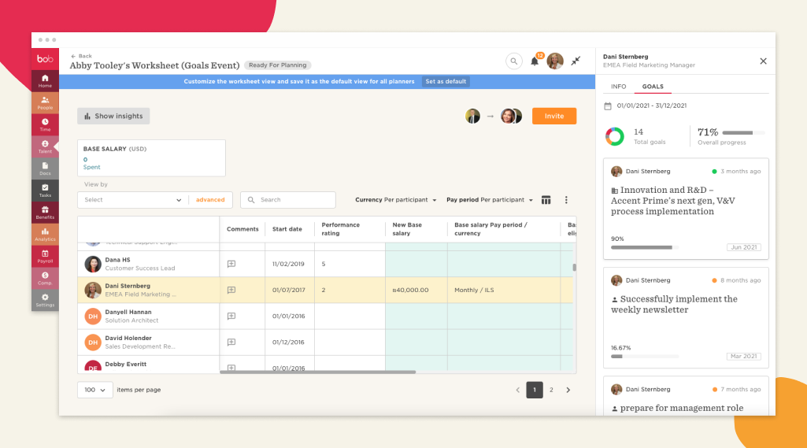Open the Docs section in sidebar
Image resolution: width=807 pixels, height=448 pixels.
[45, 168]
